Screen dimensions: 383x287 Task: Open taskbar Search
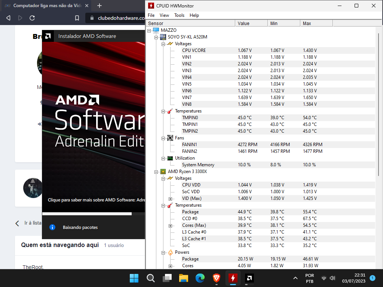coord(150,278)
